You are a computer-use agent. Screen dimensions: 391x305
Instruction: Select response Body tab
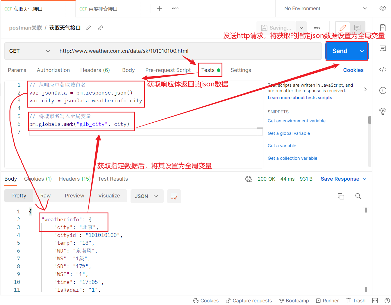click(10, 179)
